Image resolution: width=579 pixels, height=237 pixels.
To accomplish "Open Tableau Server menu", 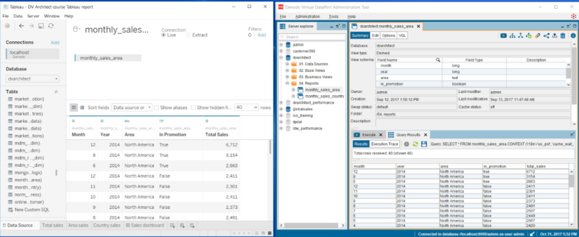I will point(33,16).
